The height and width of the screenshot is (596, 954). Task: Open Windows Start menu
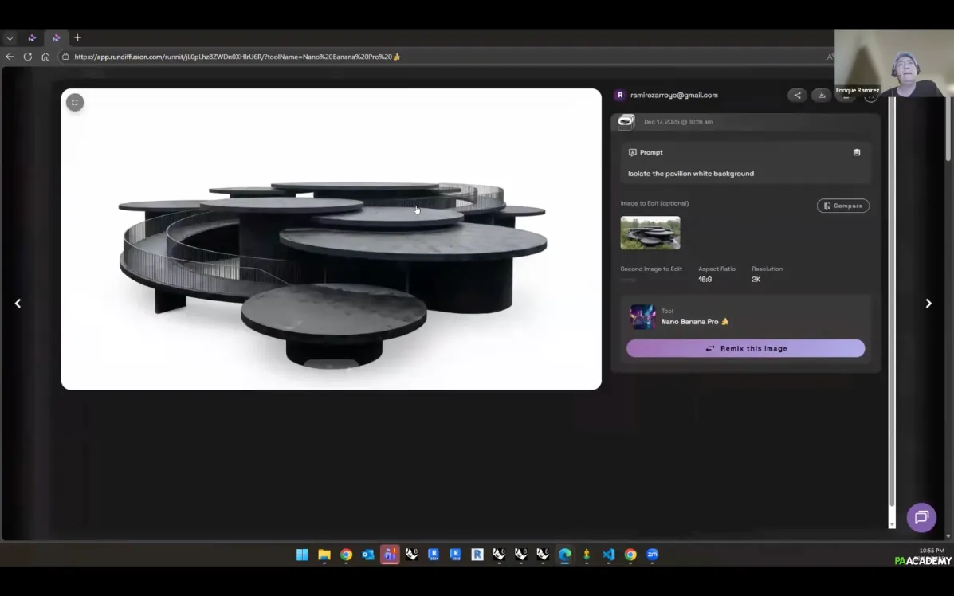(x=302, y=555)
